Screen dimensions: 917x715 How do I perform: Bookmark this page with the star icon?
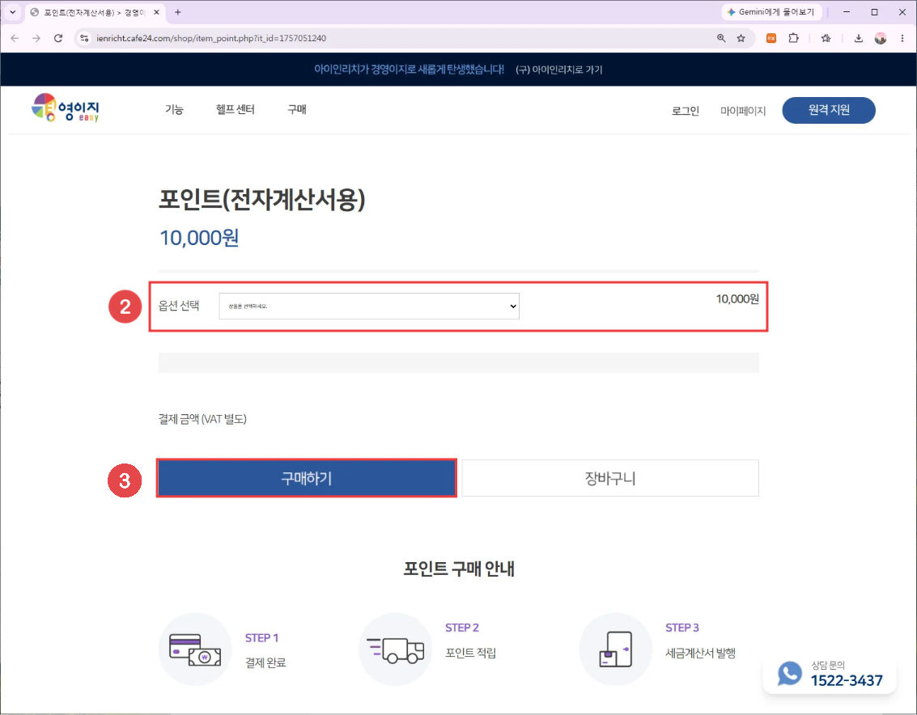[741, 38]
